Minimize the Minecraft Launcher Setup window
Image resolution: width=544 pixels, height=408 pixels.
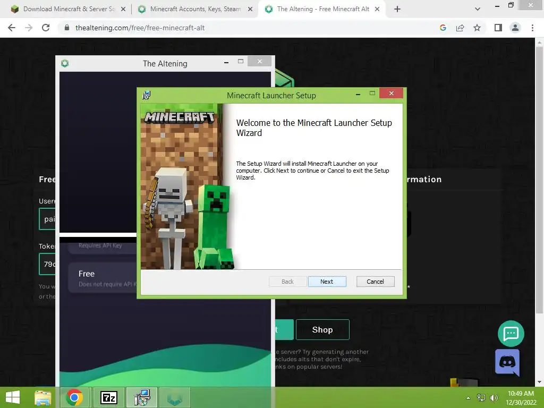(358, 94)
